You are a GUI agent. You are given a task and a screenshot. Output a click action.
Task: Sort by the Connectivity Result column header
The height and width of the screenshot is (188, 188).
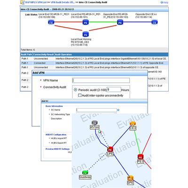pos(43,55)
